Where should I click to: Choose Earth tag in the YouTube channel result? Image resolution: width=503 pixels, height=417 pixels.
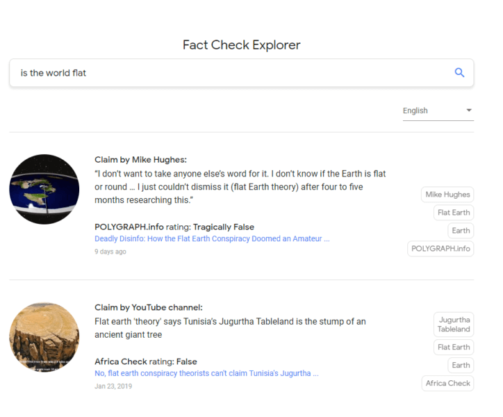coord(461,365)
